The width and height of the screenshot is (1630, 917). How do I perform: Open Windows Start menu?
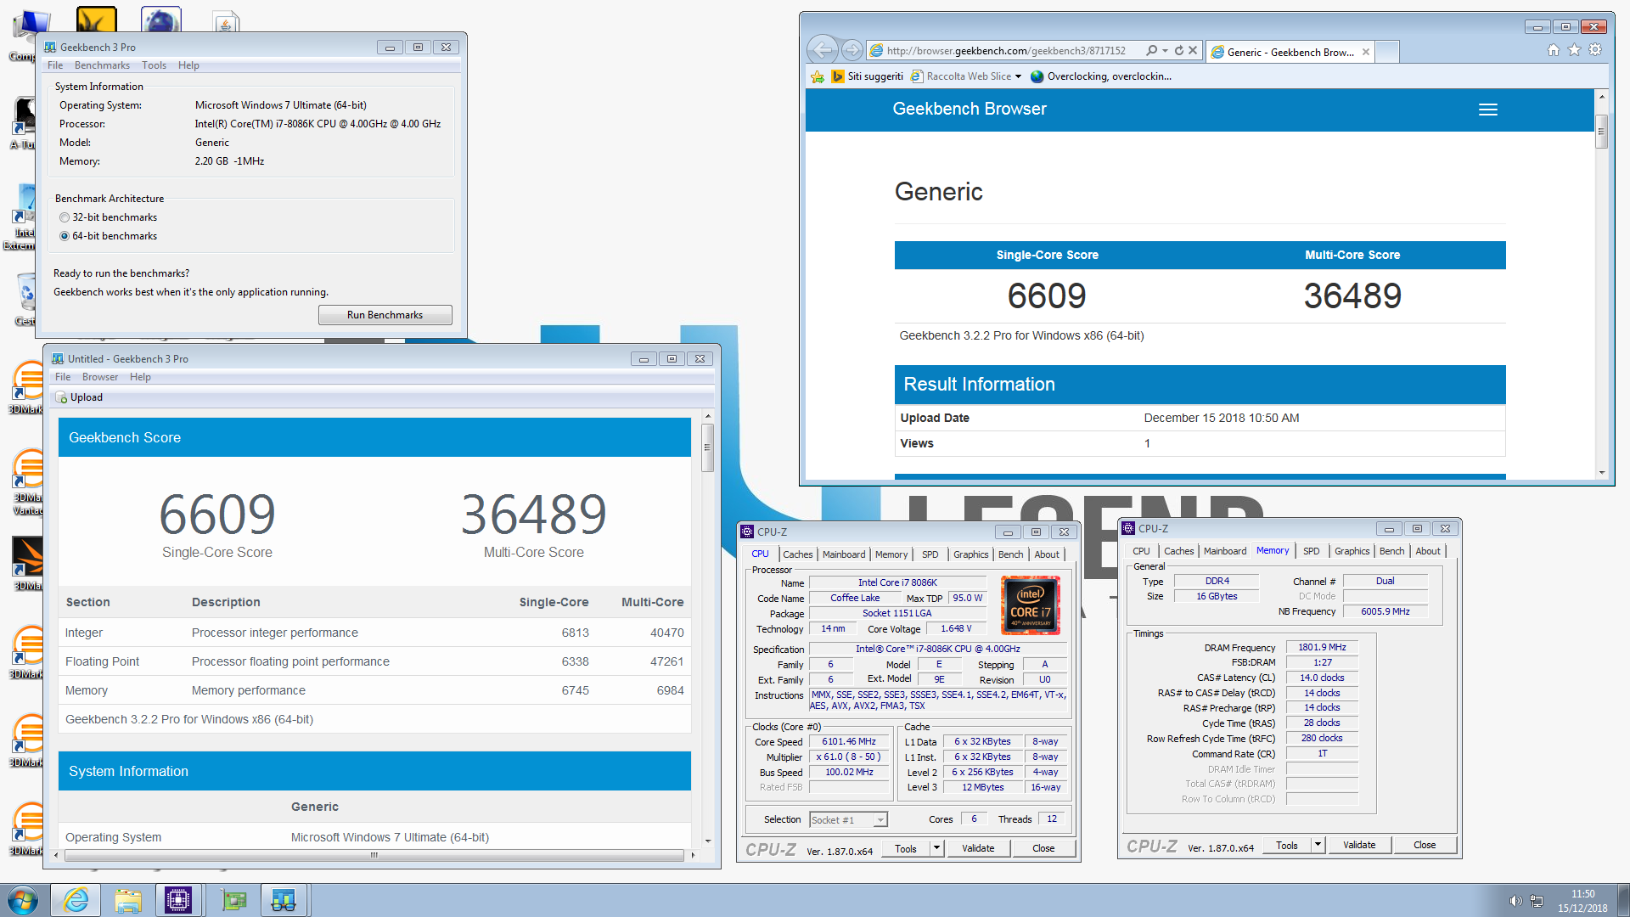[x=23, y=900]
